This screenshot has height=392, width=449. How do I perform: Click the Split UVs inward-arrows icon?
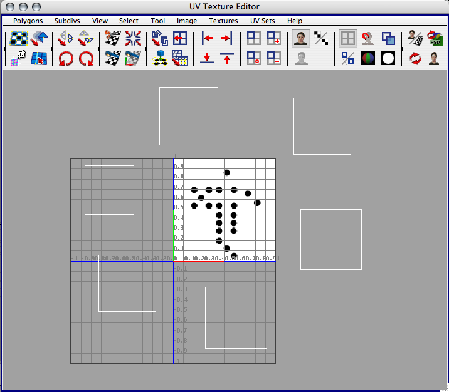click(x=133, y=38)
